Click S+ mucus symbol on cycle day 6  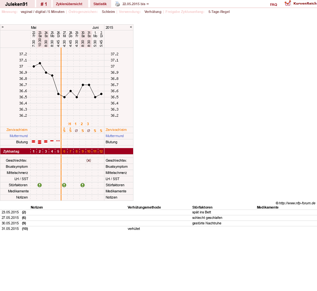64,130
